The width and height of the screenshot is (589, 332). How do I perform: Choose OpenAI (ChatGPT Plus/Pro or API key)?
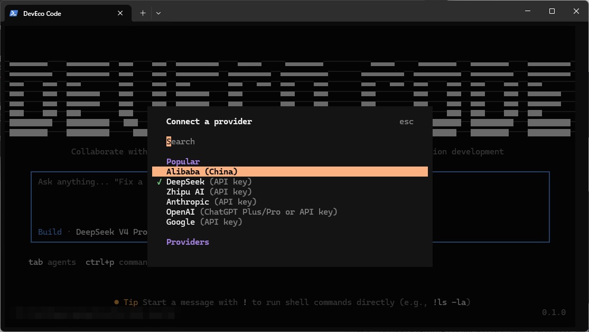click(289, 211)
